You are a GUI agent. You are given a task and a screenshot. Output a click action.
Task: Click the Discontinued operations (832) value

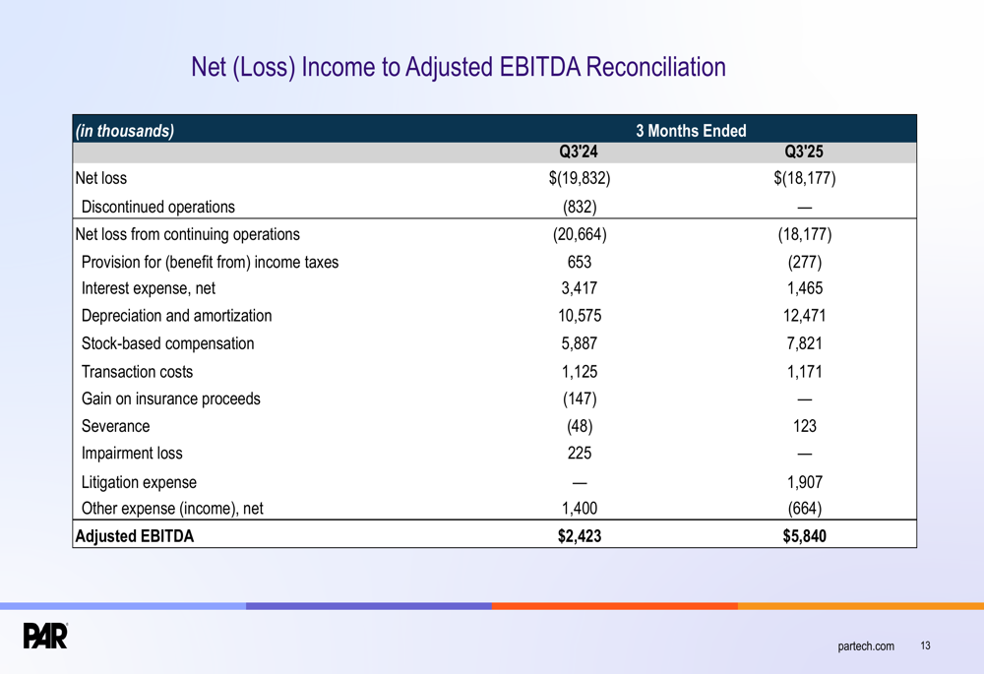(579, 207)
